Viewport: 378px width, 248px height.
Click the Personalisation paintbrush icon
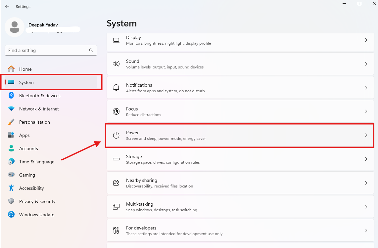point(11,122)
